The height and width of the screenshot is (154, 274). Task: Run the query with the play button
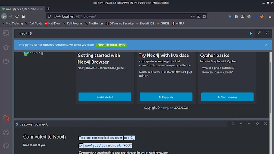coord(251,33)
